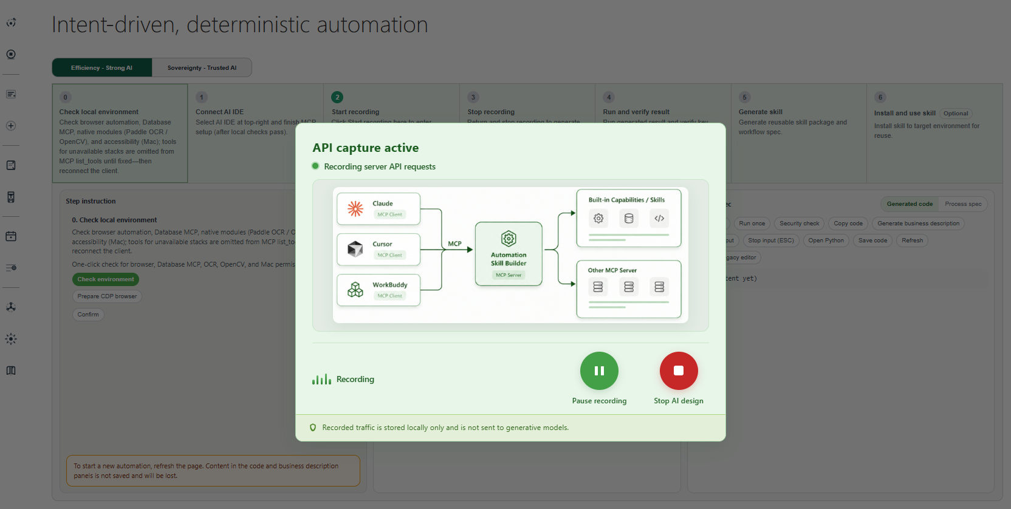Click the Cursor cube icon in diagram

[355, 249]
